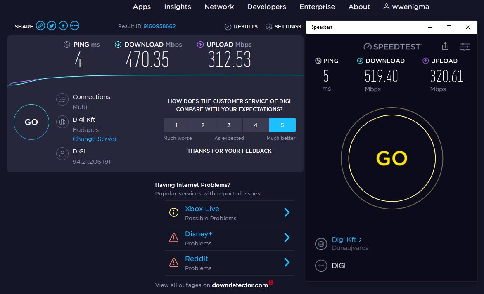Viewport: 484px width, 294px height.
Task: Share result on Facebook
Action: click(x=63, y=26)
